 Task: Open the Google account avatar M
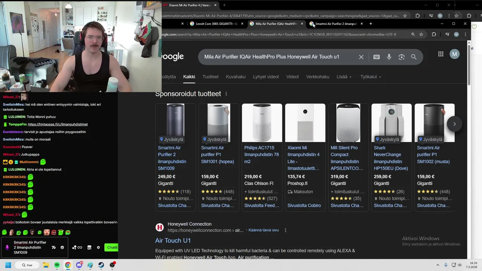(x=455, y=54)
